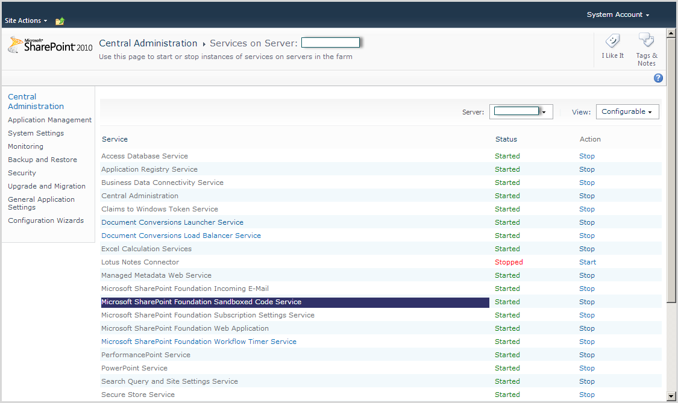Click the vertical scrollbar thumb
Image resolution: width=678 pixels, height=403 pixels.
[x=671, y=170]
